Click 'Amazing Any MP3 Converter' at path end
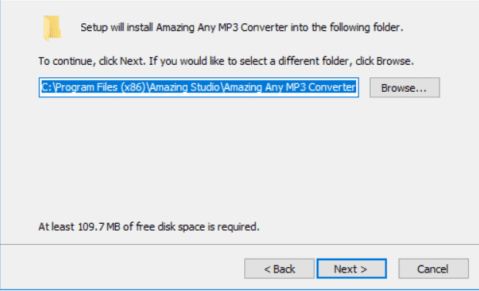 pos(290,87)
